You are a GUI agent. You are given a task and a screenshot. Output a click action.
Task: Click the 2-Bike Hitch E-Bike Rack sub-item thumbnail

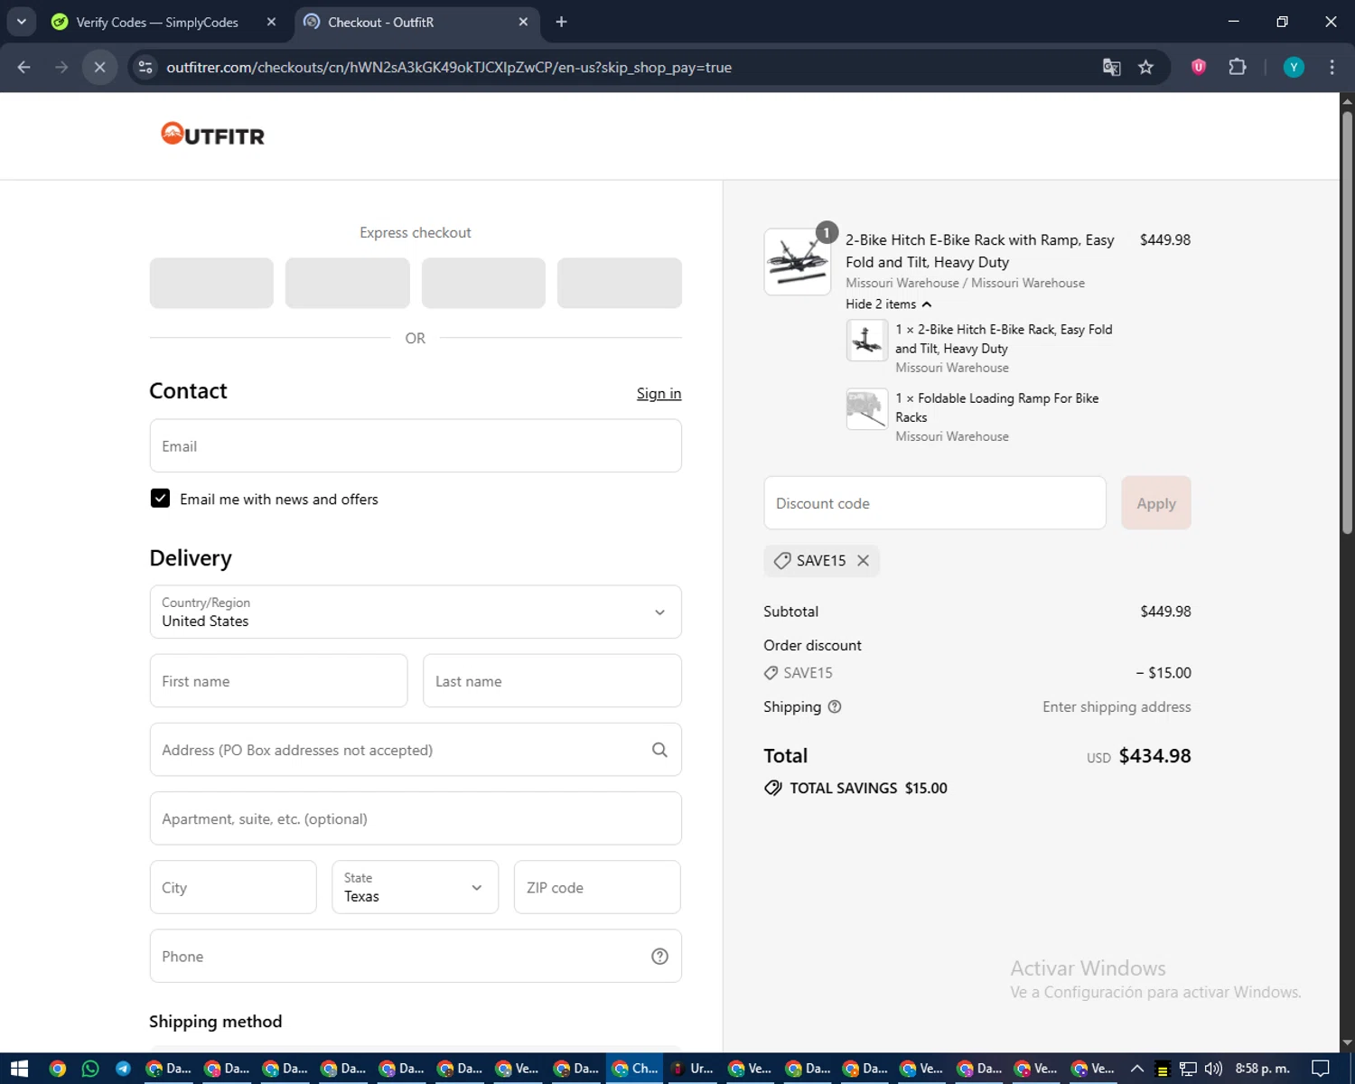(866, 341)
